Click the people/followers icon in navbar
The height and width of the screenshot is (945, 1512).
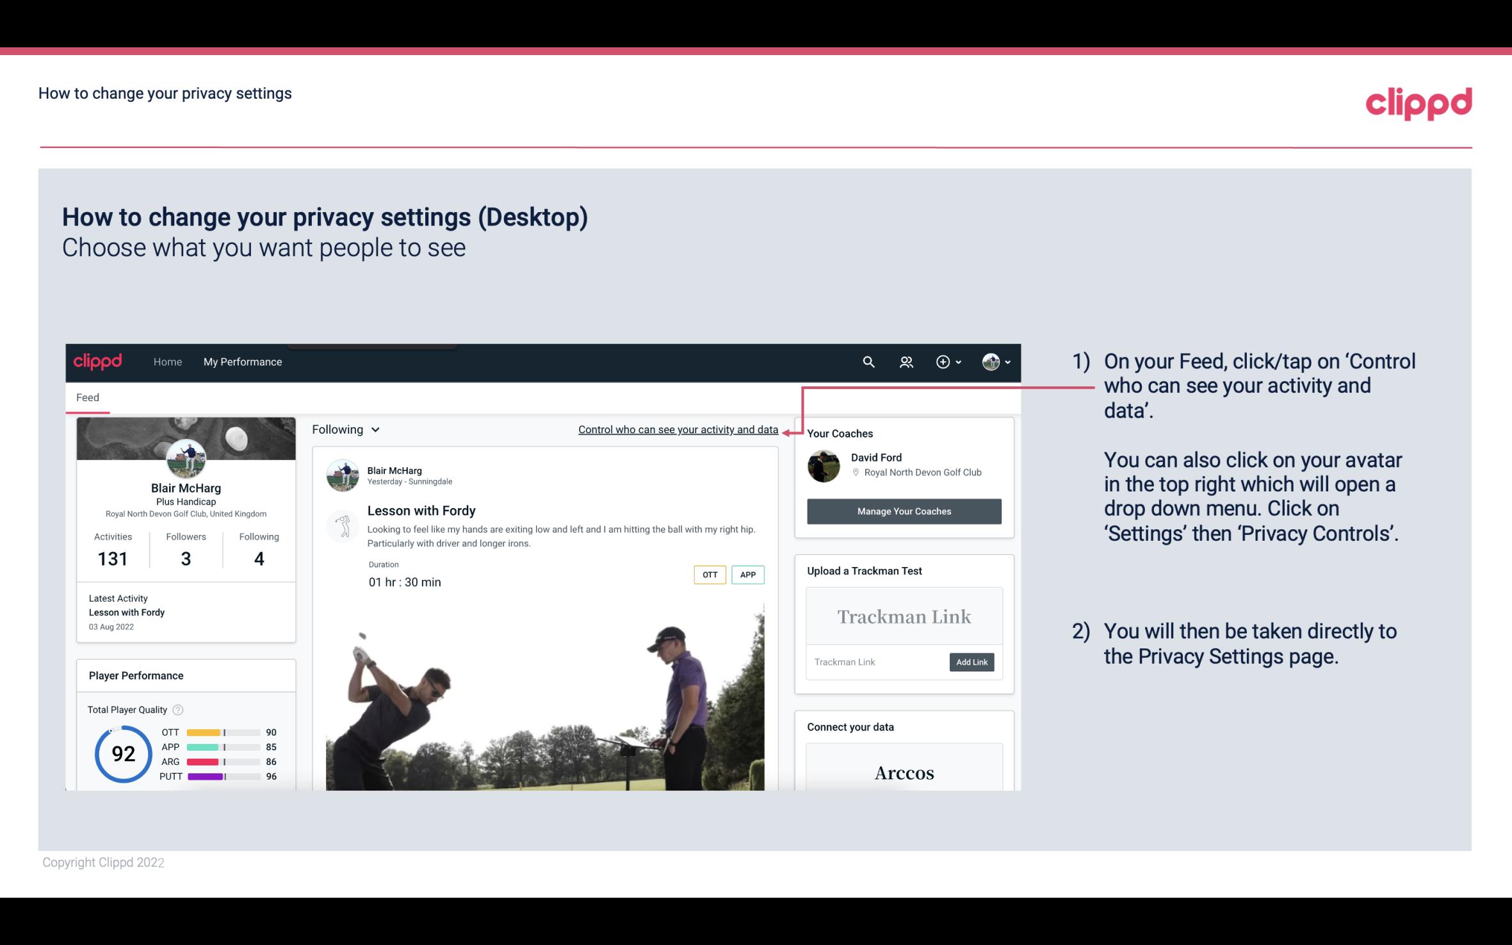[906, 361]
